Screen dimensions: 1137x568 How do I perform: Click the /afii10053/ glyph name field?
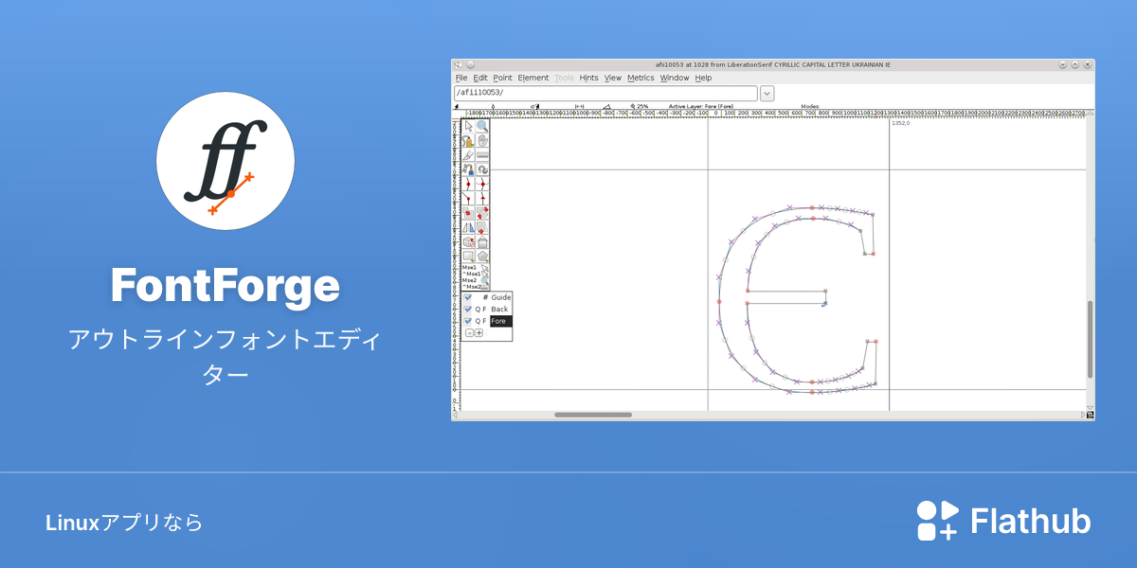605,93
